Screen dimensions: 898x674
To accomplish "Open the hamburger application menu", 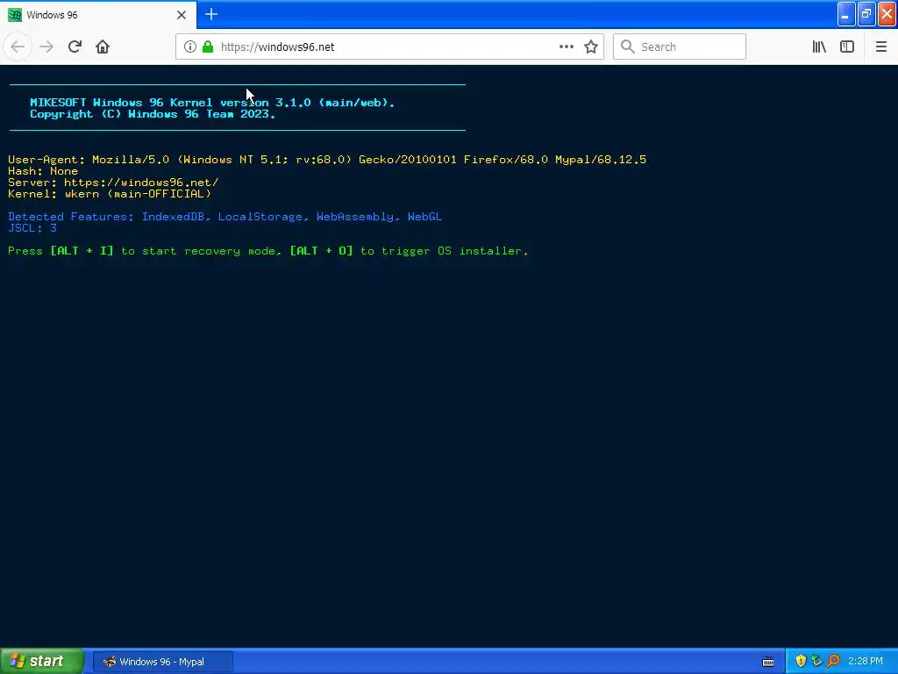I will point(880,47).
